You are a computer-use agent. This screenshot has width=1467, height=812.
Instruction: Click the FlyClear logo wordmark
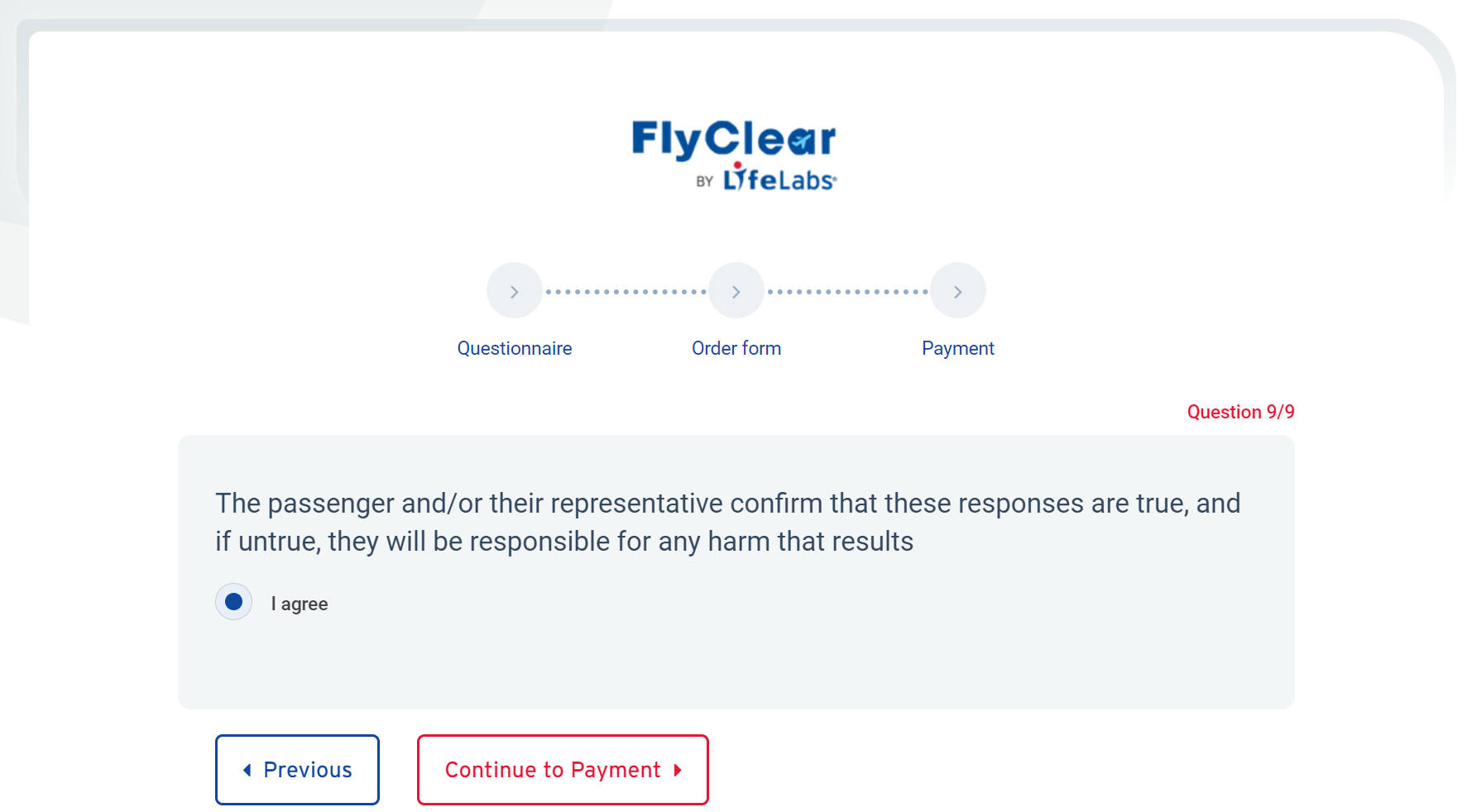[x=733, y=139]
